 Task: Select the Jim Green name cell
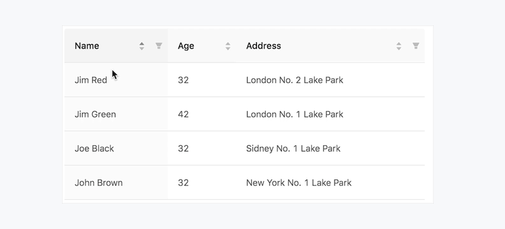(116, 114)
